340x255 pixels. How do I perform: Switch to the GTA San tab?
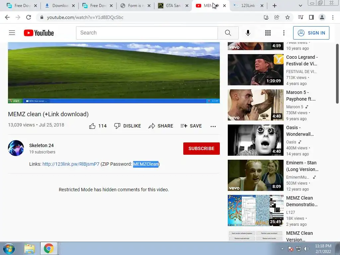(171, 6)
